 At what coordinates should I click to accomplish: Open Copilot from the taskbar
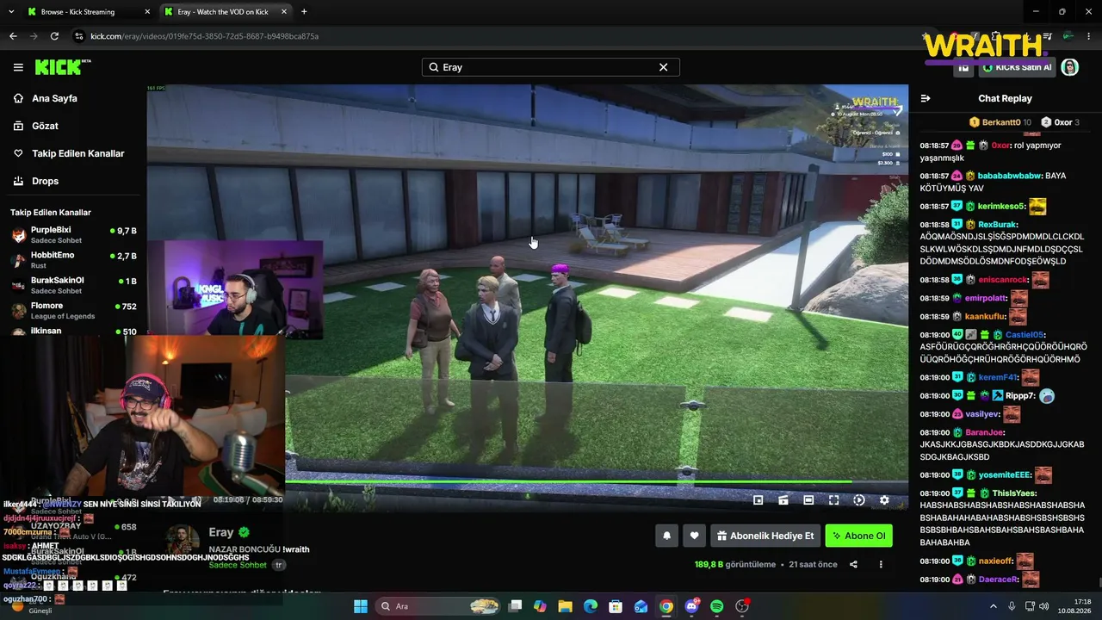point(540,606)
